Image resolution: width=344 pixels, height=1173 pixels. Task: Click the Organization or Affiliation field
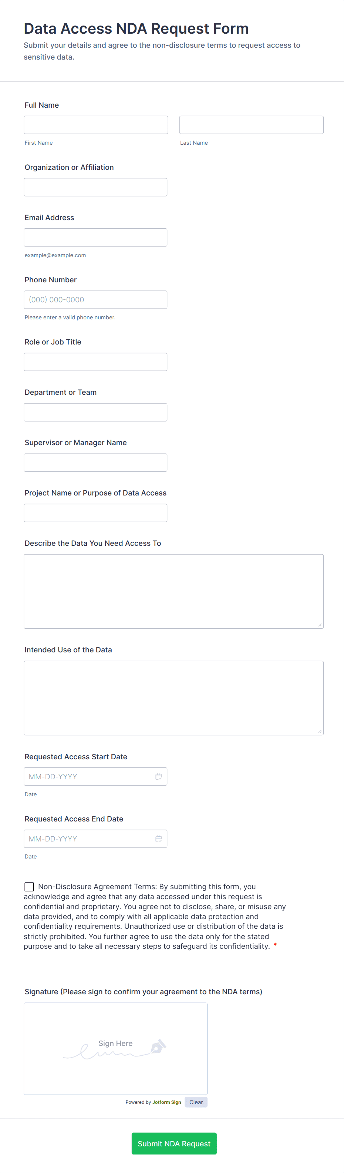click(95, 187)
